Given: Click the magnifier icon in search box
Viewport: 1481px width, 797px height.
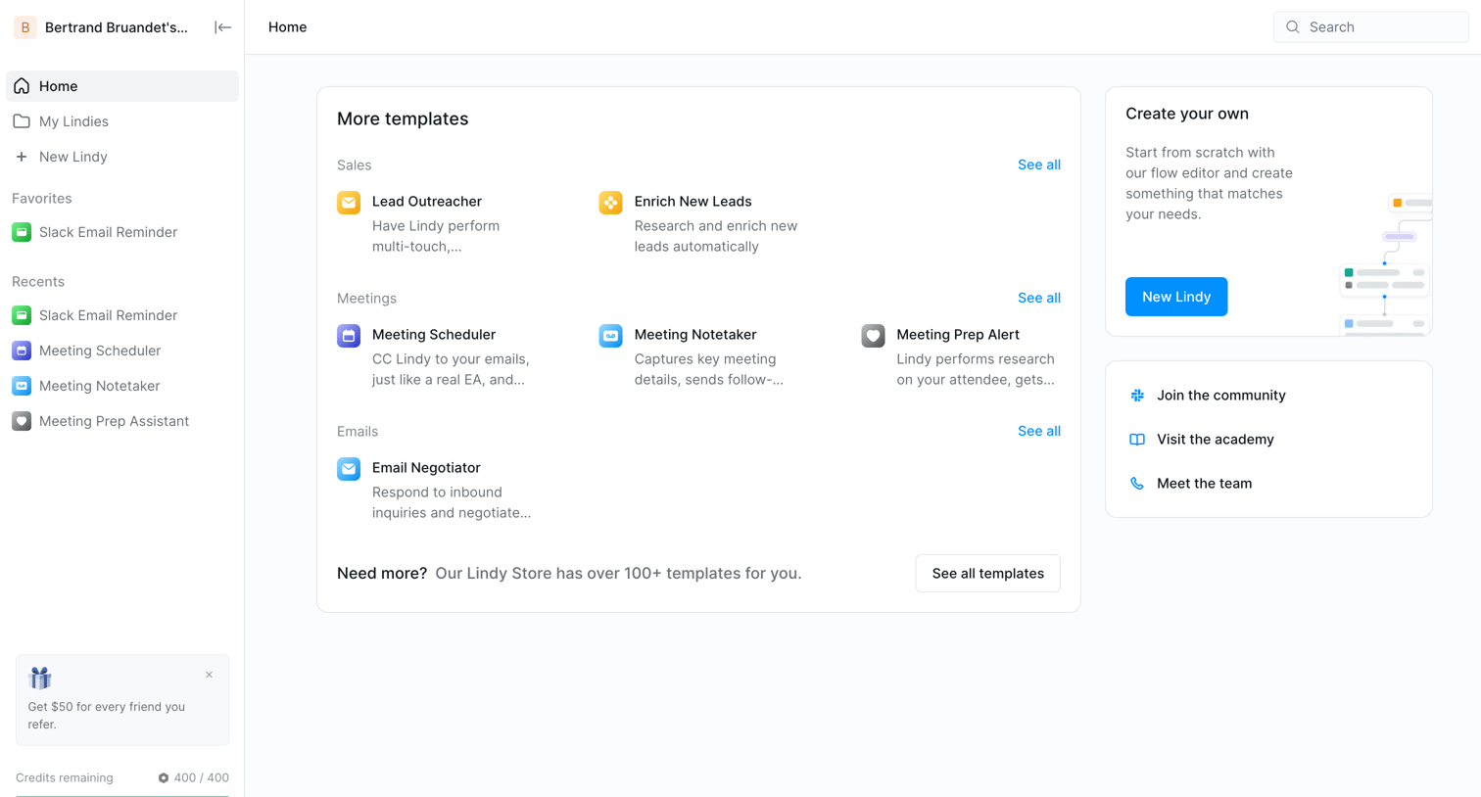Looking at the screenshot, I should coord(1293,27).
